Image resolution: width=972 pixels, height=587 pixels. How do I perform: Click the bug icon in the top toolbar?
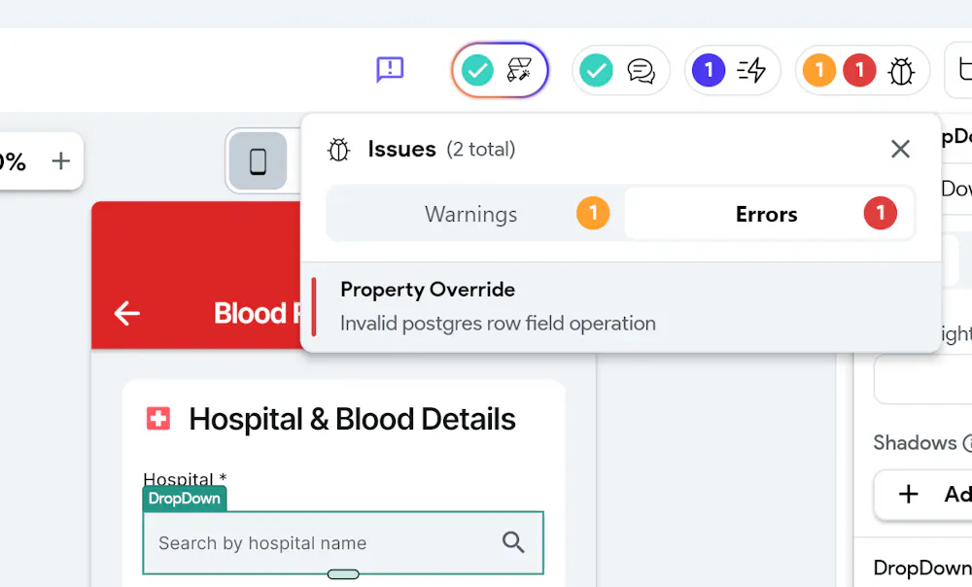[901, 71]
